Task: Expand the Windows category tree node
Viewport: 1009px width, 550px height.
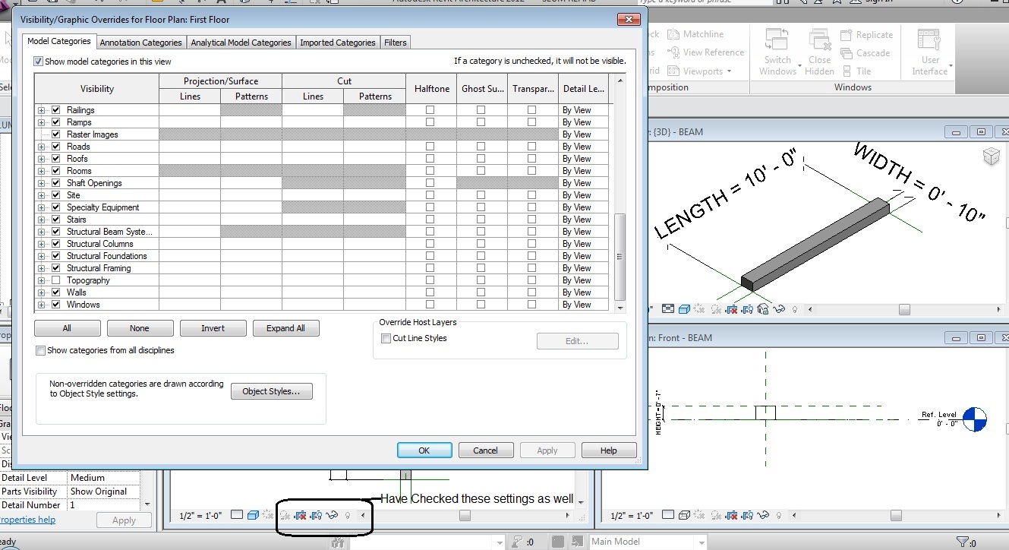Action: pyautogui.click(x=42, y=305)
